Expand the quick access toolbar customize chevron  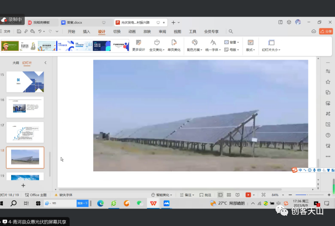57,31
